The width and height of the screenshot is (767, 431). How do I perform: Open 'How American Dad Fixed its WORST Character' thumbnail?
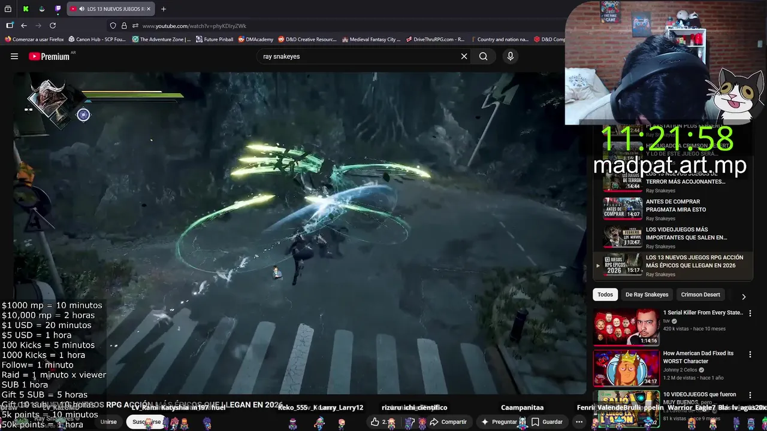point(626,368)
